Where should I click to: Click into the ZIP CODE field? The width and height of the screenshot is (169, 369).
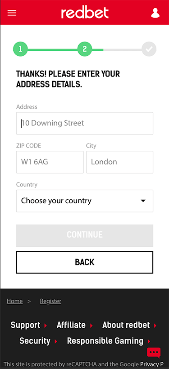click(50, 162)
